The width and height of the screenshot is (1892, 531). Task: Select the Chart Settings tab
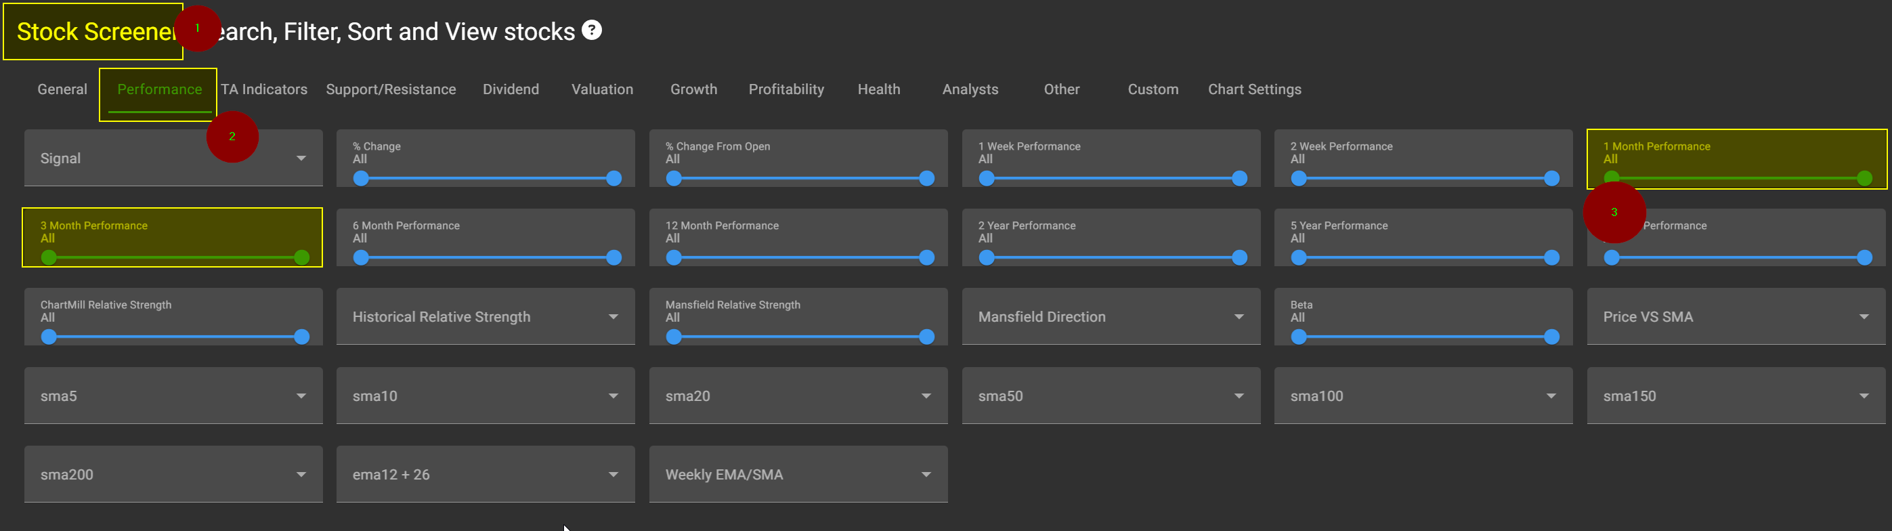pyautogui.click(x=1253, y=89)
